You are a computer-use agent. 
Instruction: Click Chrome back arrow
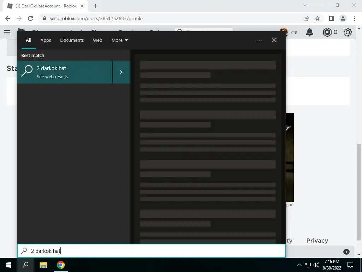pos(8,18)
